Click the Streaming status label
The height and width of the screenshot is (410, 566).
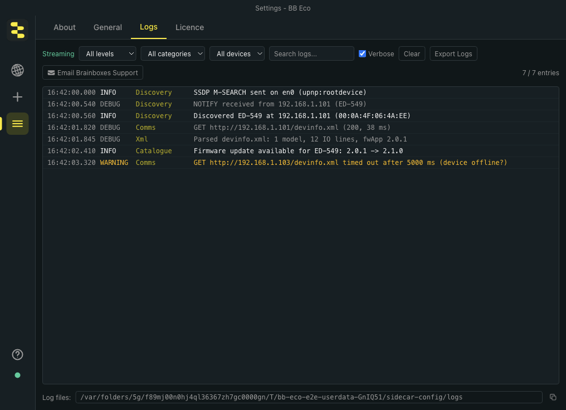[x=58, y=53]
